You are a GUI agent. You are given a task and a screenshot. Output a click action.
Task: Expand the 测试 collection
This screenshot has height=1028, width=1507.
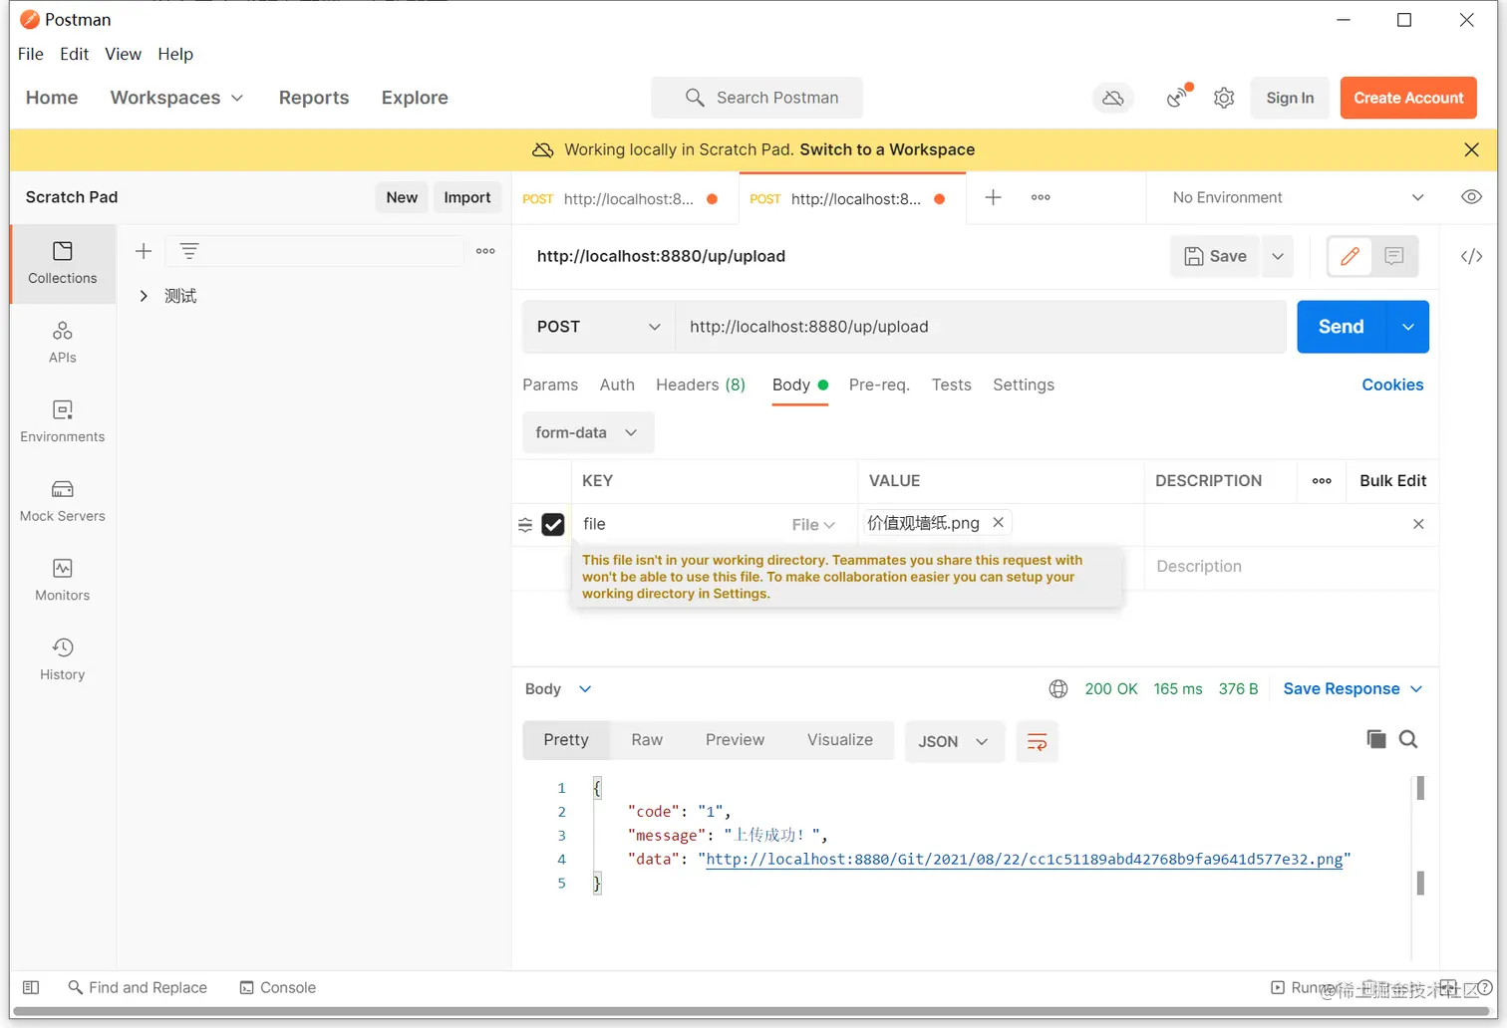[x=144, y=296]
